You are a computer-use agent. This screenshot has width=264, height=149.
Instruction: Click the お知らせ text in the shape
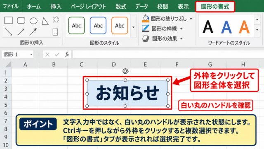point(127,93)
